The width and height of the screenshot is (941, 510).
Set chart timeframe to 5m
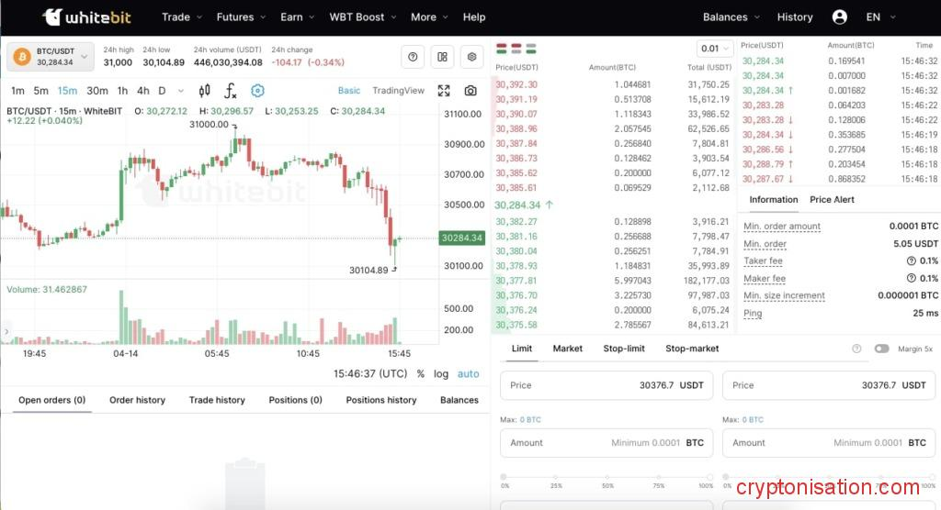coord(40,91)
